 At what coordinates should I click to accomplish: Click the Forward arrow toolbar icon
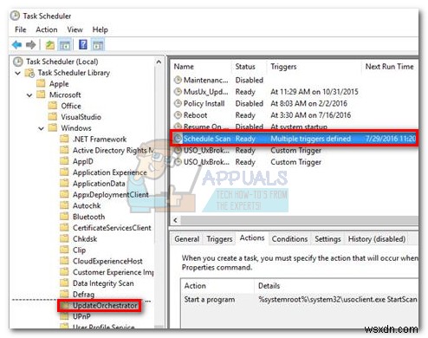30,45
